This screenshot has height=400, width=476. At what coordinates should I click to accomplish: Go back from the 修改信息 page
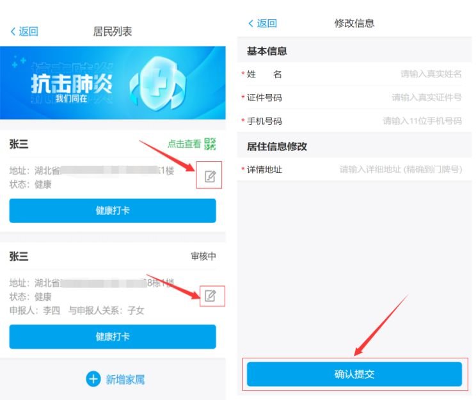[x=262, y=24]
